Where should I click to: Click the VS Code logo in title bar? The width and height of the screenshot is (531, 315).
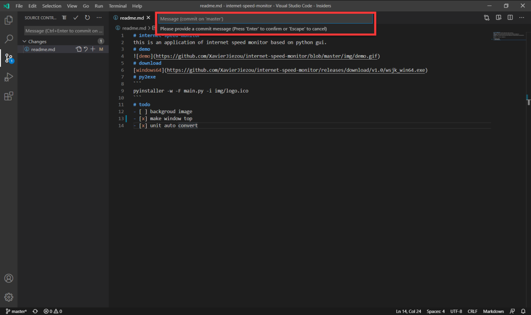pos(6,6)
